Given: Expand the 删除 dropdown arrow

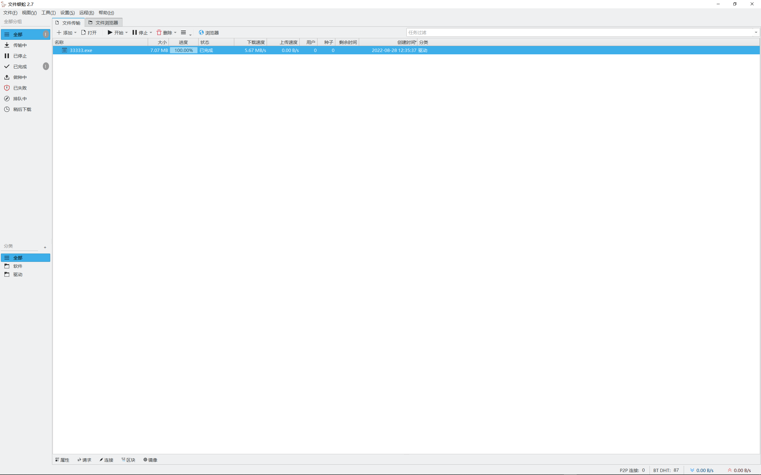Looking at the screenshot, I should (x=175, y=33).
